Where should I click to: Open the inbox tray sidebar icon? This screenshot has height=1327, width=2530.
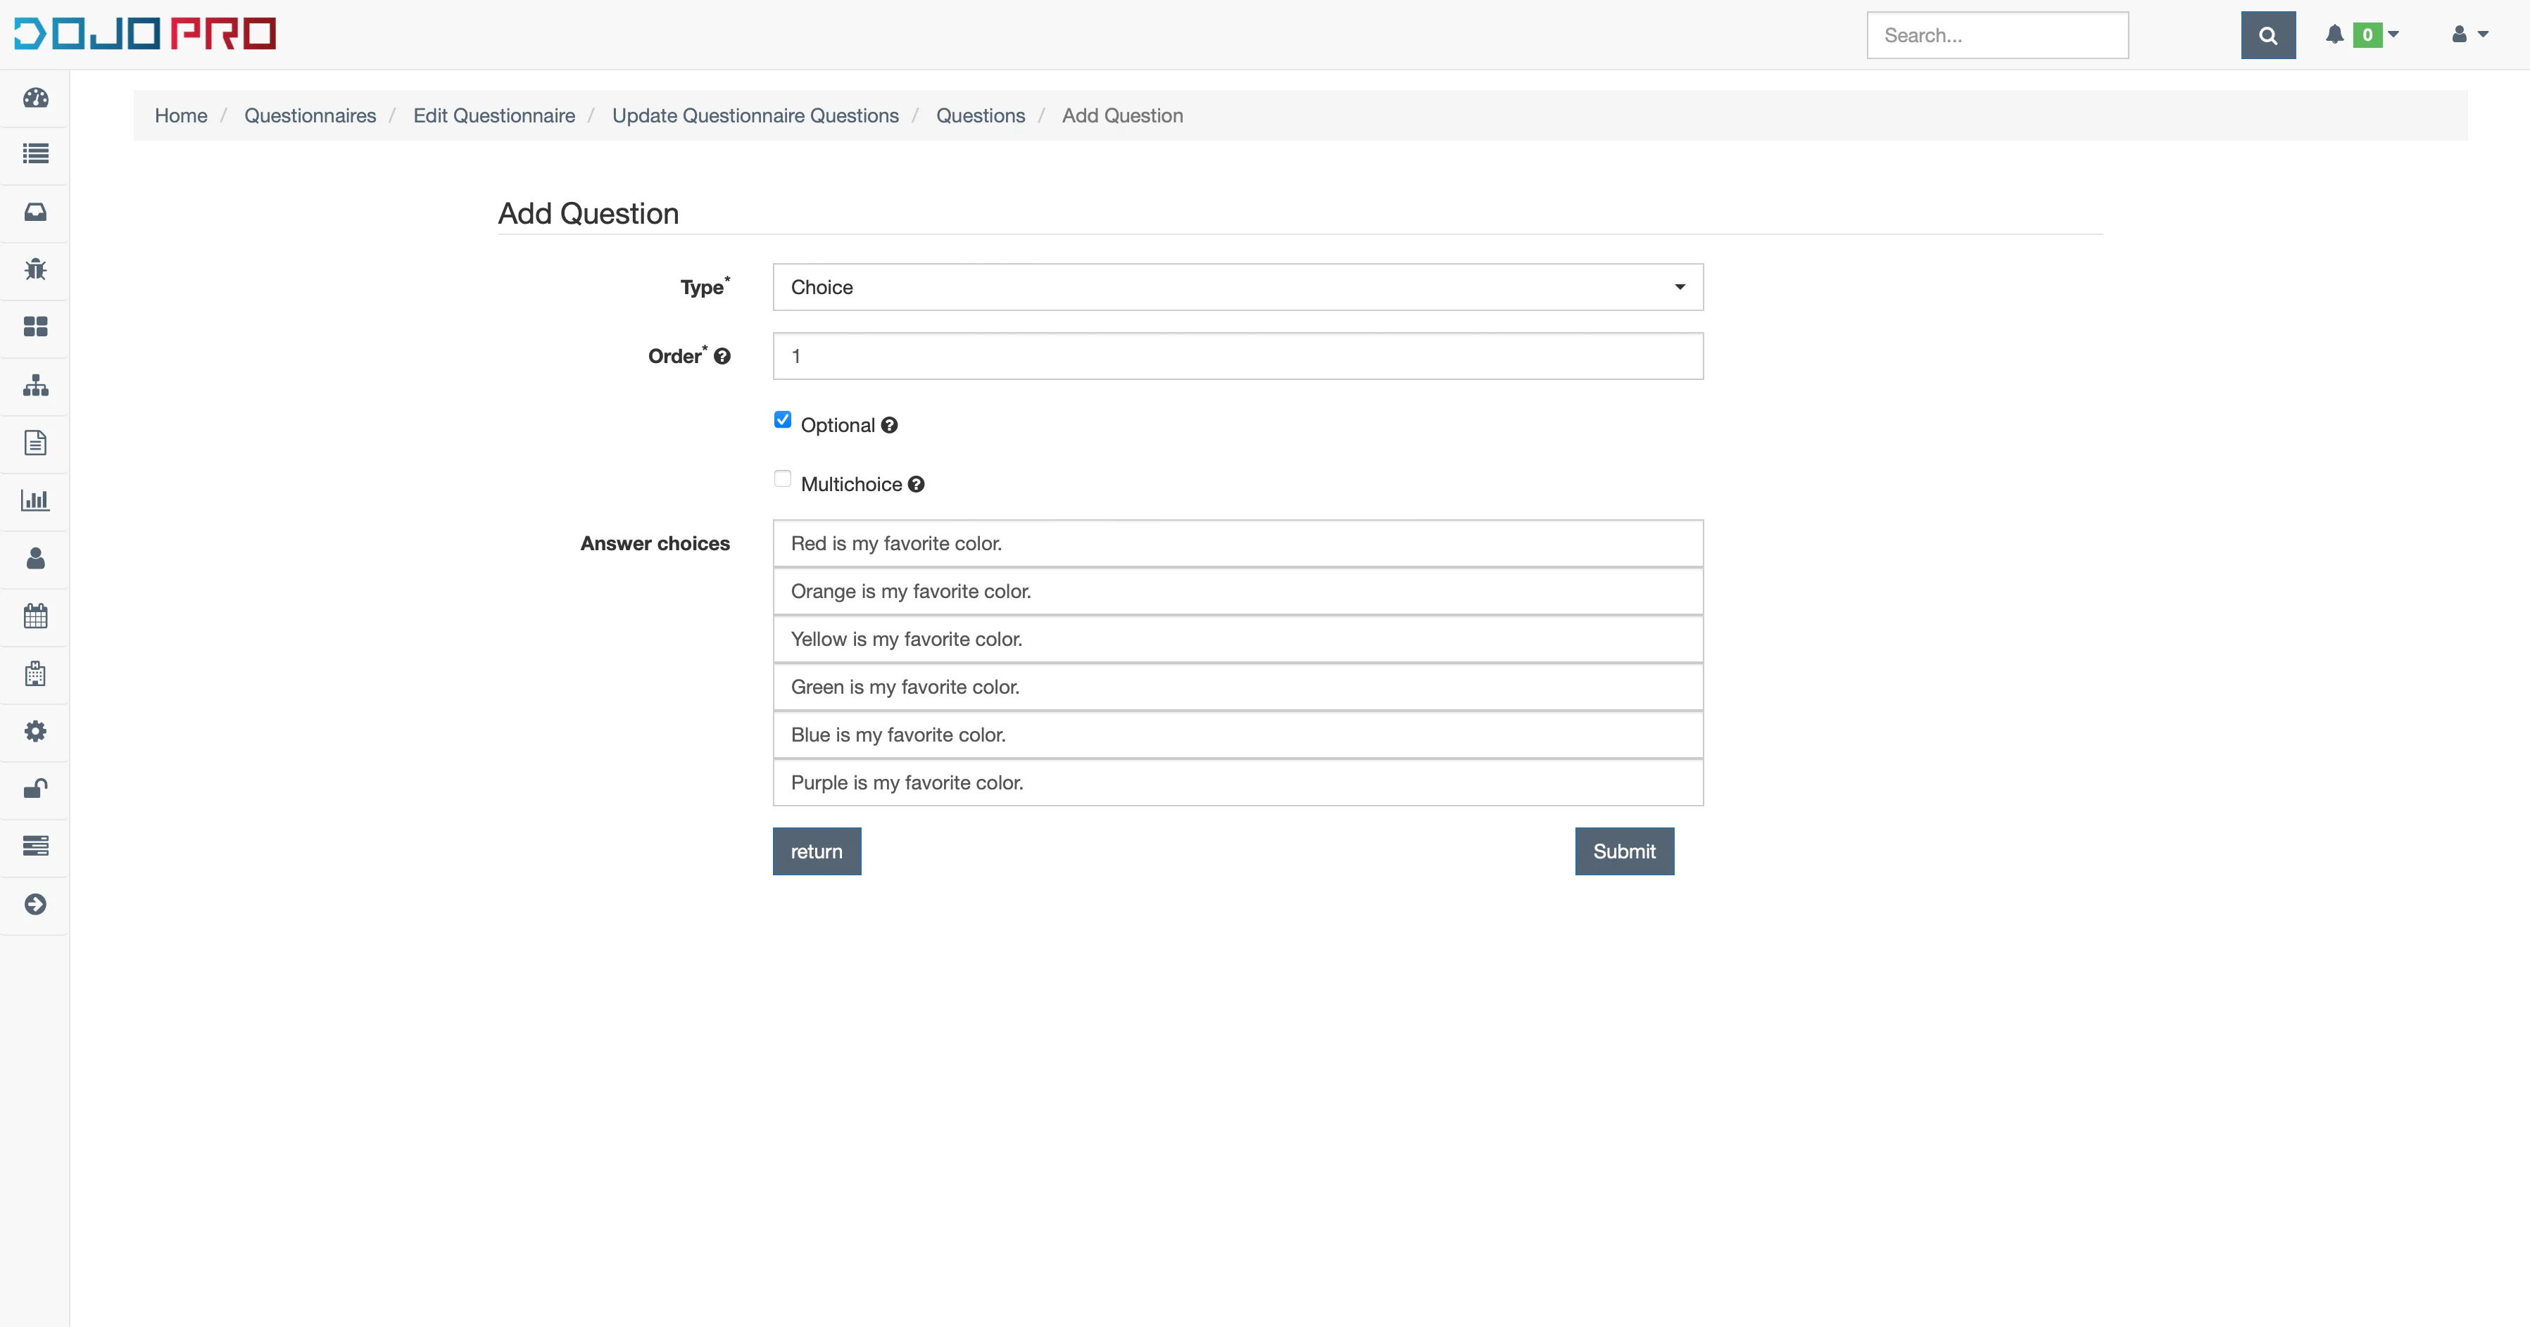[x=35, y=212]
